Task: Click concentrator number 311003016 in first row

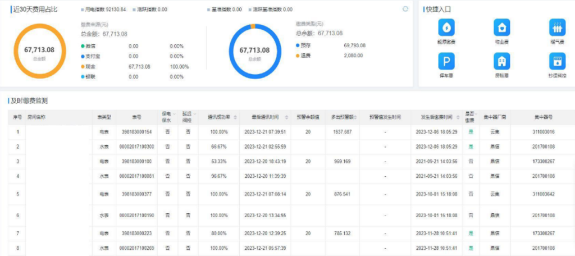Action: pyautogui.click(x=543, y=132)
